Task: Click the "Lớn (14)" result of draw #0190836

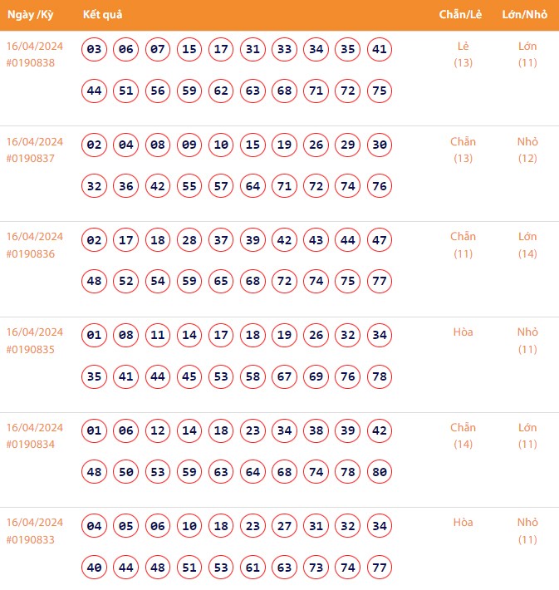Action: pos(527,245)
